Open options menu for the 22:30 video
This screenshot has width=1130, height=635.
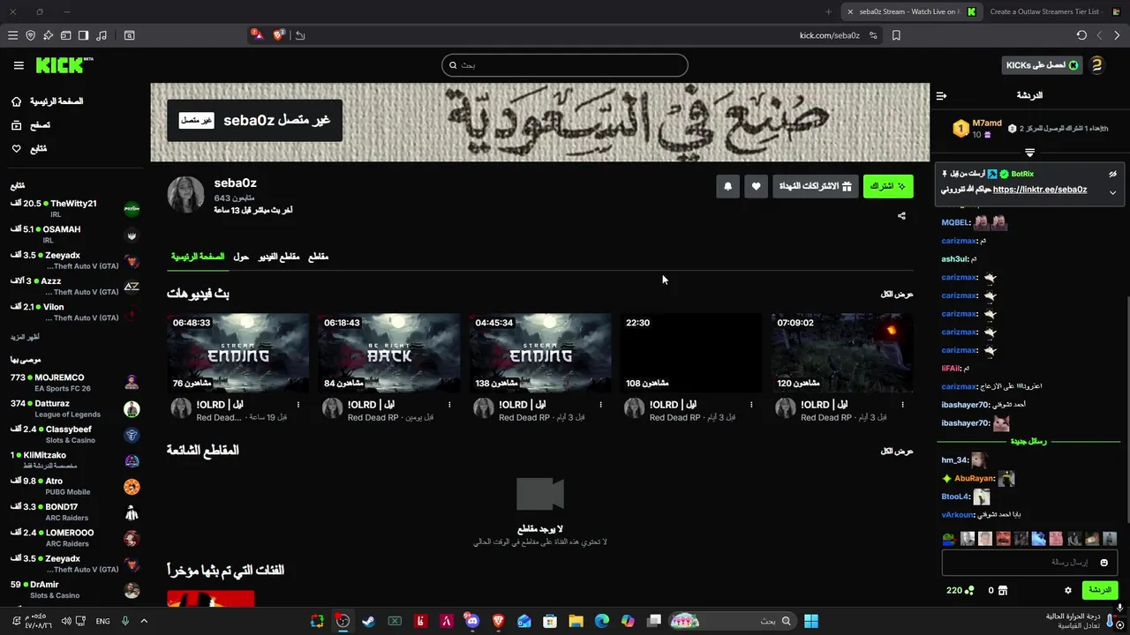(751, 405)
